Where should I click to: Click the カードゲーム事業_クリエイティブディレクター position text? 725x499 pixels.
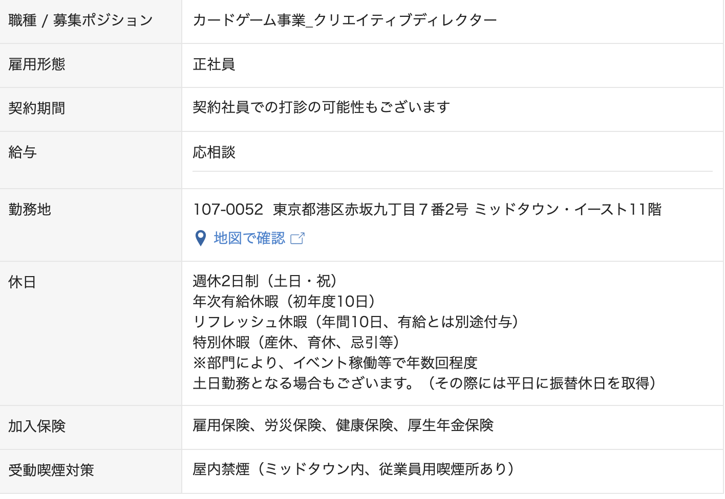pyautogui.click(x=345, y=20)
